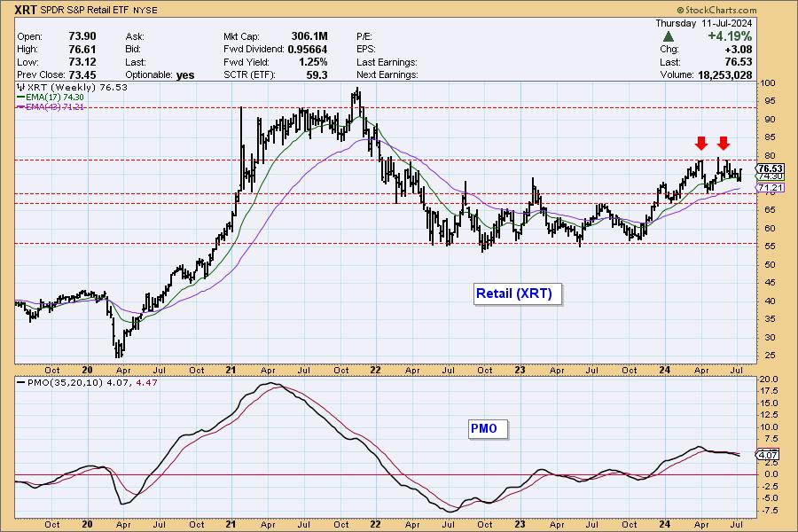Click the 76.53 last-price axis tag
Screen dimensions: 798x532
point(770,168)
